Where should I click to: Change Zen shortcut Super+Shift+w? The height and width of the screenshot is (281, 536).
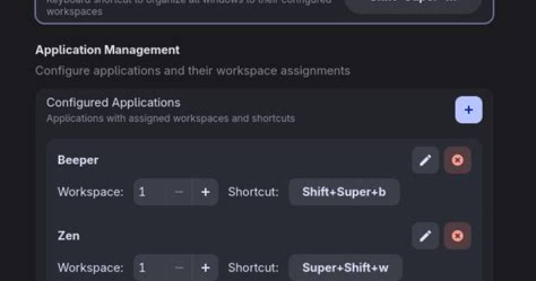point(345,268)
